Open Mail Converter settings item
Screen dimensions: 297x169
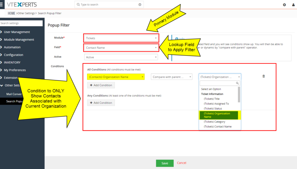coord(14,94)
